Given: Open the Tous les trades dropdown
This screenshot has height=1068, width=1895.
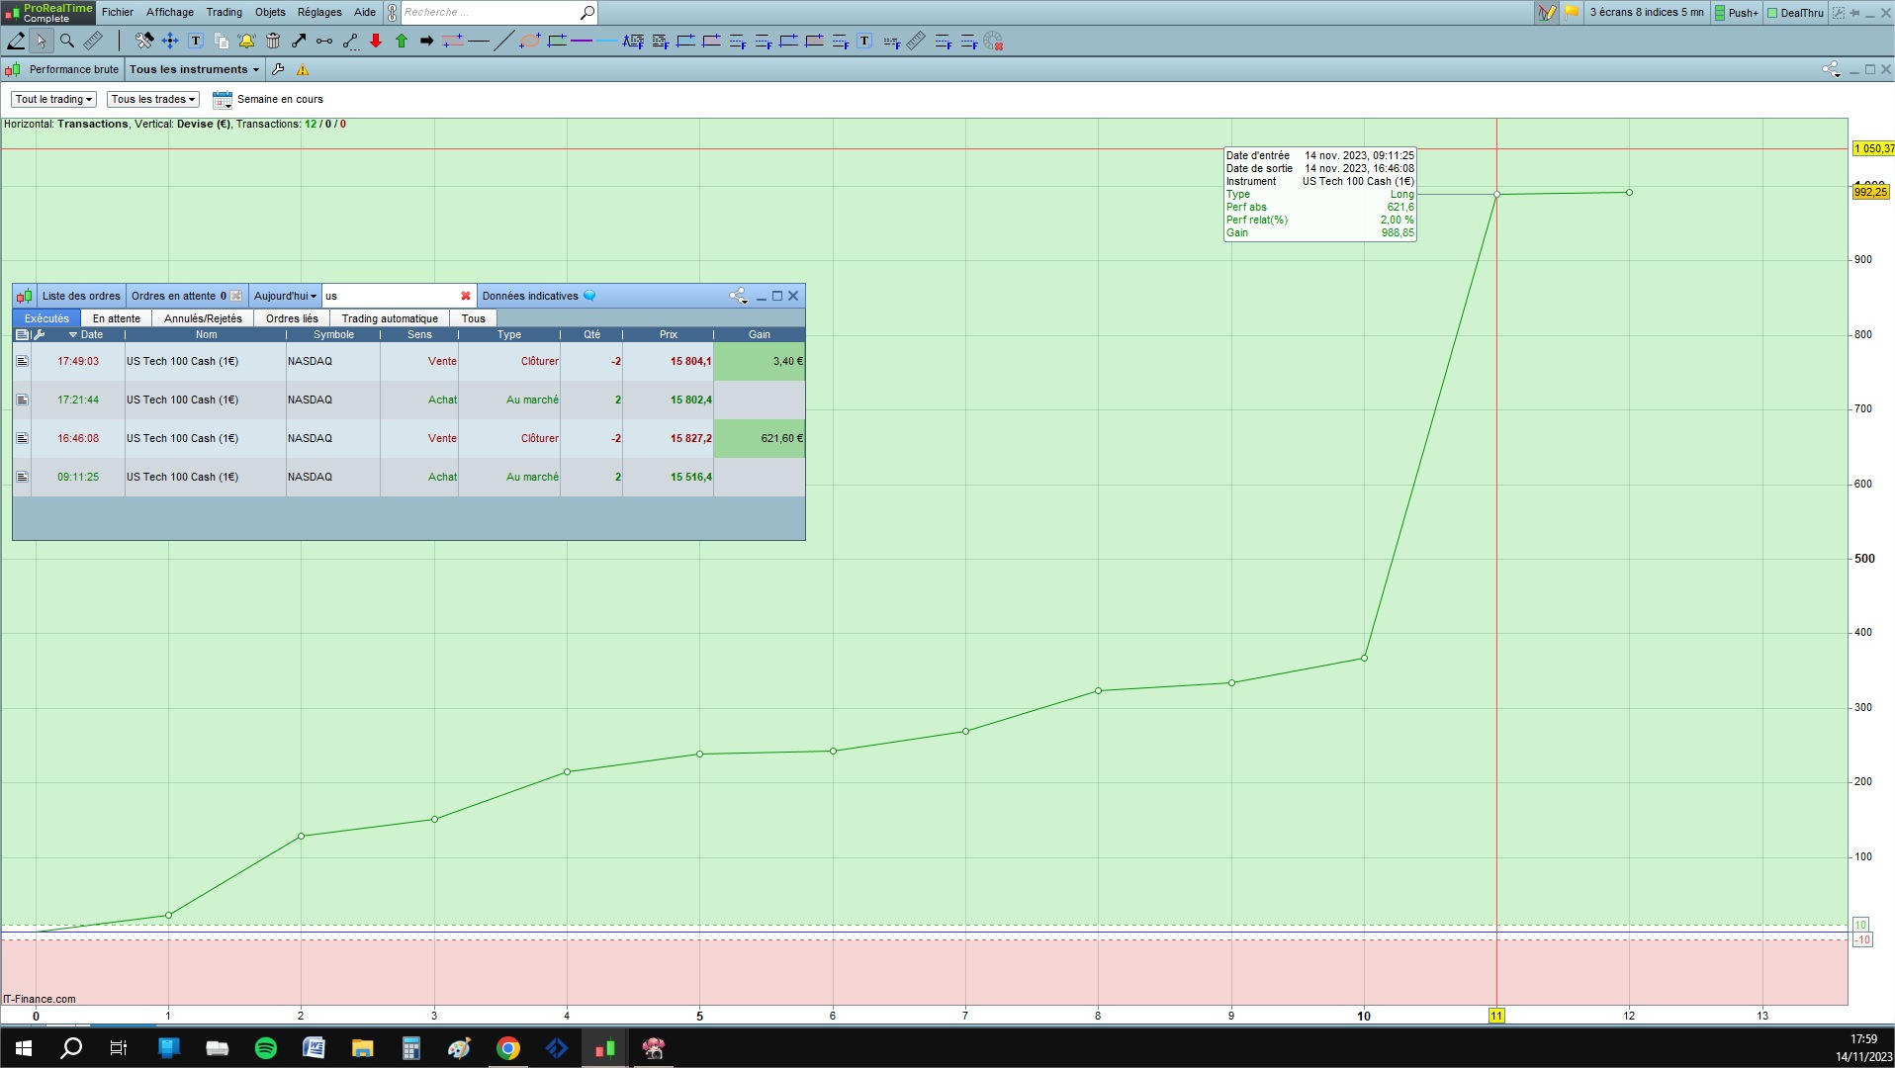Looking at the screenshot, I should coord(153,99).
